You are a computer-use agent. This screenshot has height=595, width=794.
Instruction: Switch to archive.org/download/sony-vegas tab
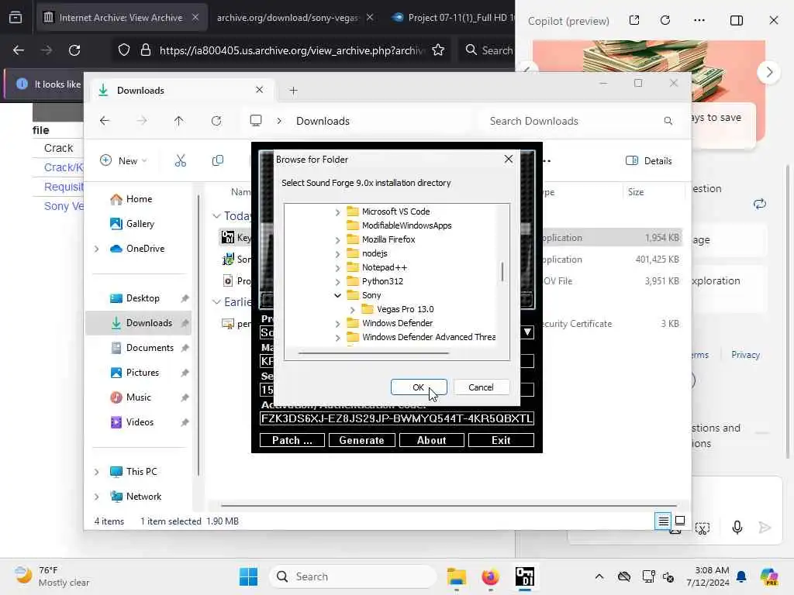point(287,18)
